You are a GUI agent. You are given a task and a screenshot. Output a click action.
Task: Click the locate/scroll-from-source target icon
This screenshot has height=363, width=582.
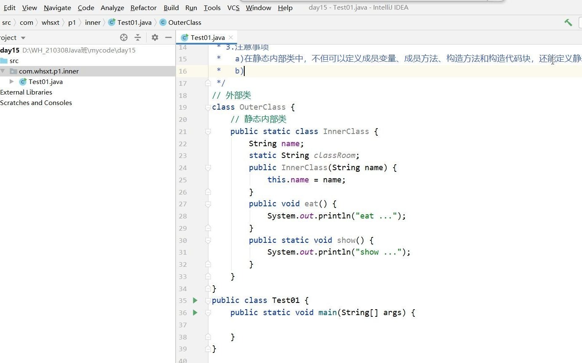click(124, 37)
